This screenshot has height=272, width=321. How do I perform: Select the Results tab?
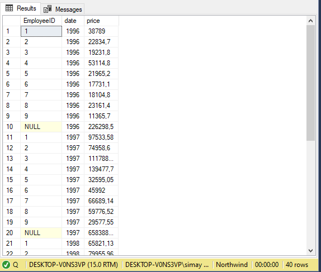(21, 8)
